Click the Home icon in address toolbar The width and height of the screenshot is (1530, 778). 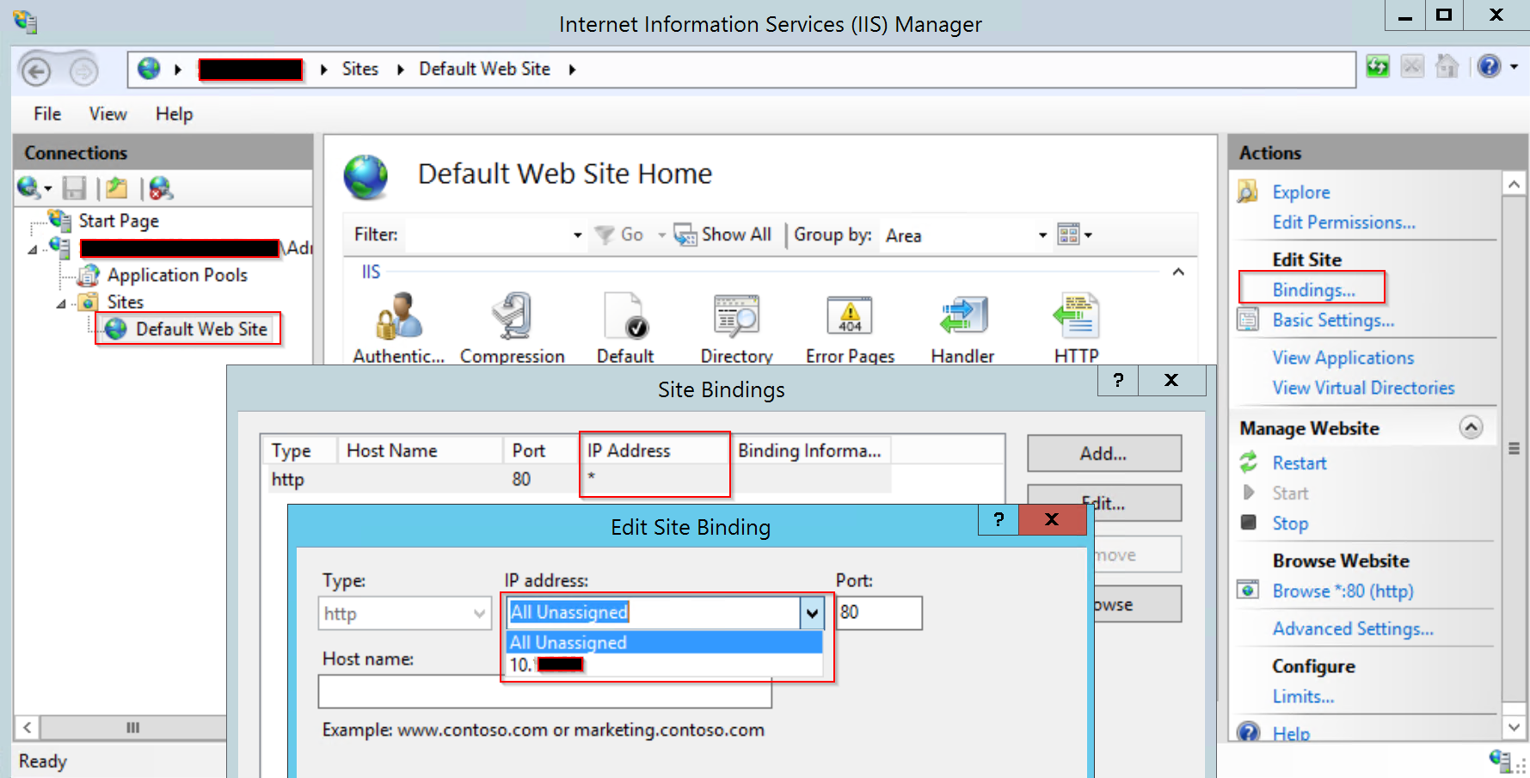click(1447, 66)
